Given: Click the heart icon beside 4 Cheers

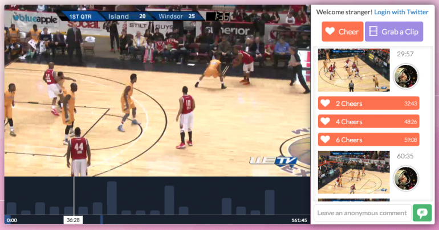Looking at the screenshot, I should point(325,122).
